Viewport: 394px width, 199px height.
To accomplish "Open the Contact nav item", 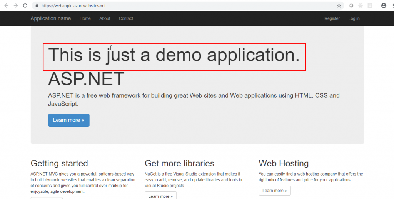I will tap(126, 18).
